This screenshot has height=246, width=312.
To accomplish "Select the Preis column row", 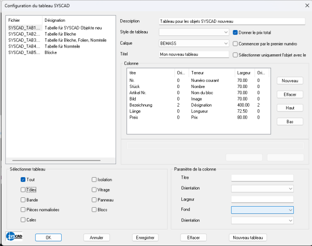I will [x=198, y=118].
